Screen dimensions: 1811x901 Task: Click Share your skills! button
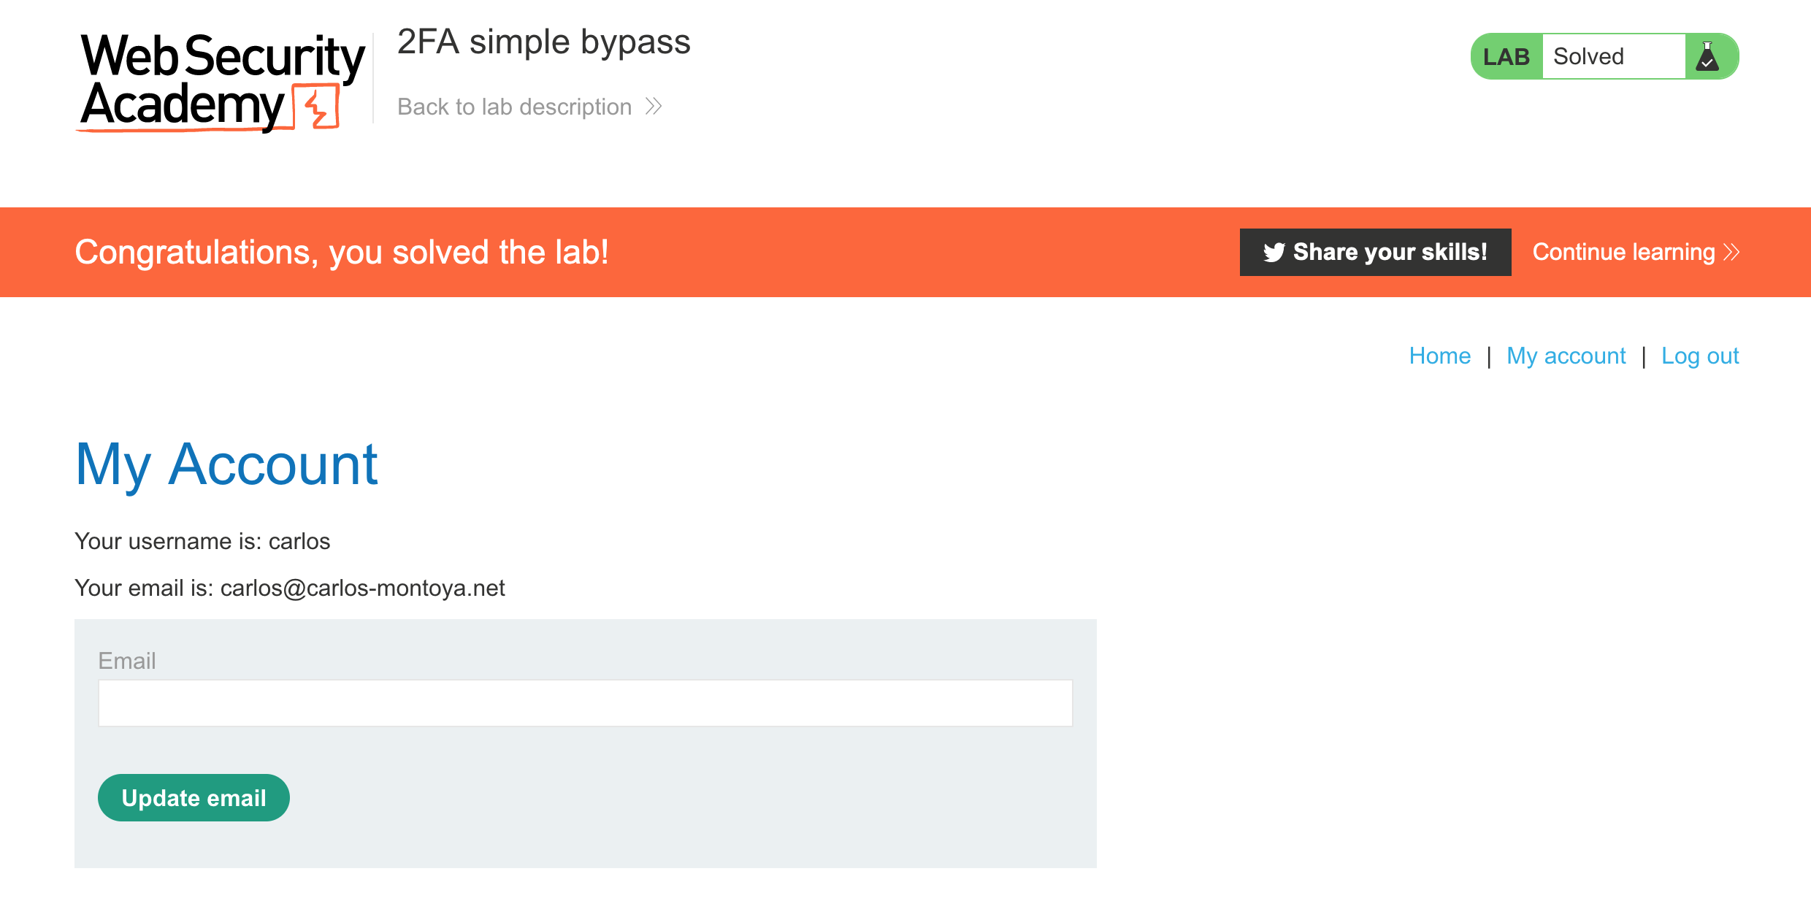click(1375, 252)
